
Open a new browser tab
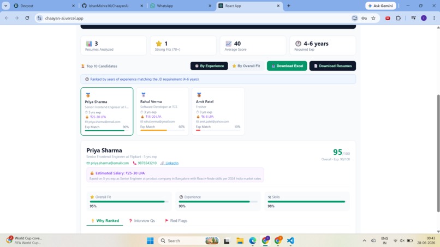point(288,5)
